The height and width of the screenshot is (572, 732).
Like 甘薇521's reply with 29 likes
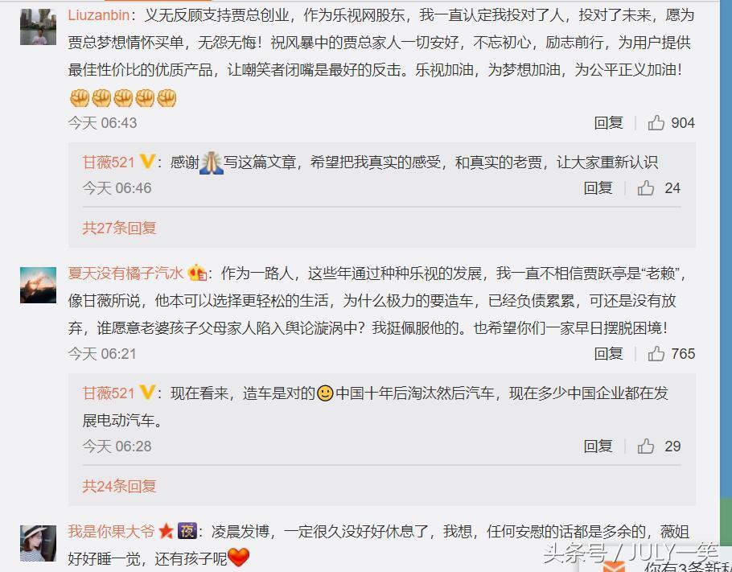coord(646,446)
